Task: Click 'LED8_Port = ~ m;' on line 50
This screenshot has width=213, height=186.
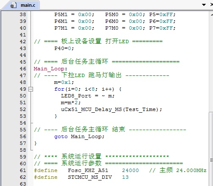Action: (x=88, y=96)
